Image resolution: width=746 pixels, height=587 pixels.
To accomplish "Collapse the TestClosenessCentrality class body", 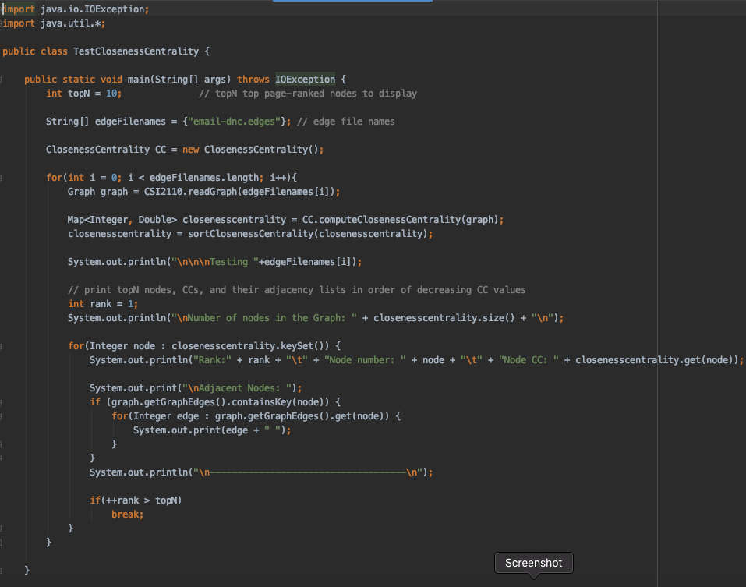I will click(x=2, y=51).
